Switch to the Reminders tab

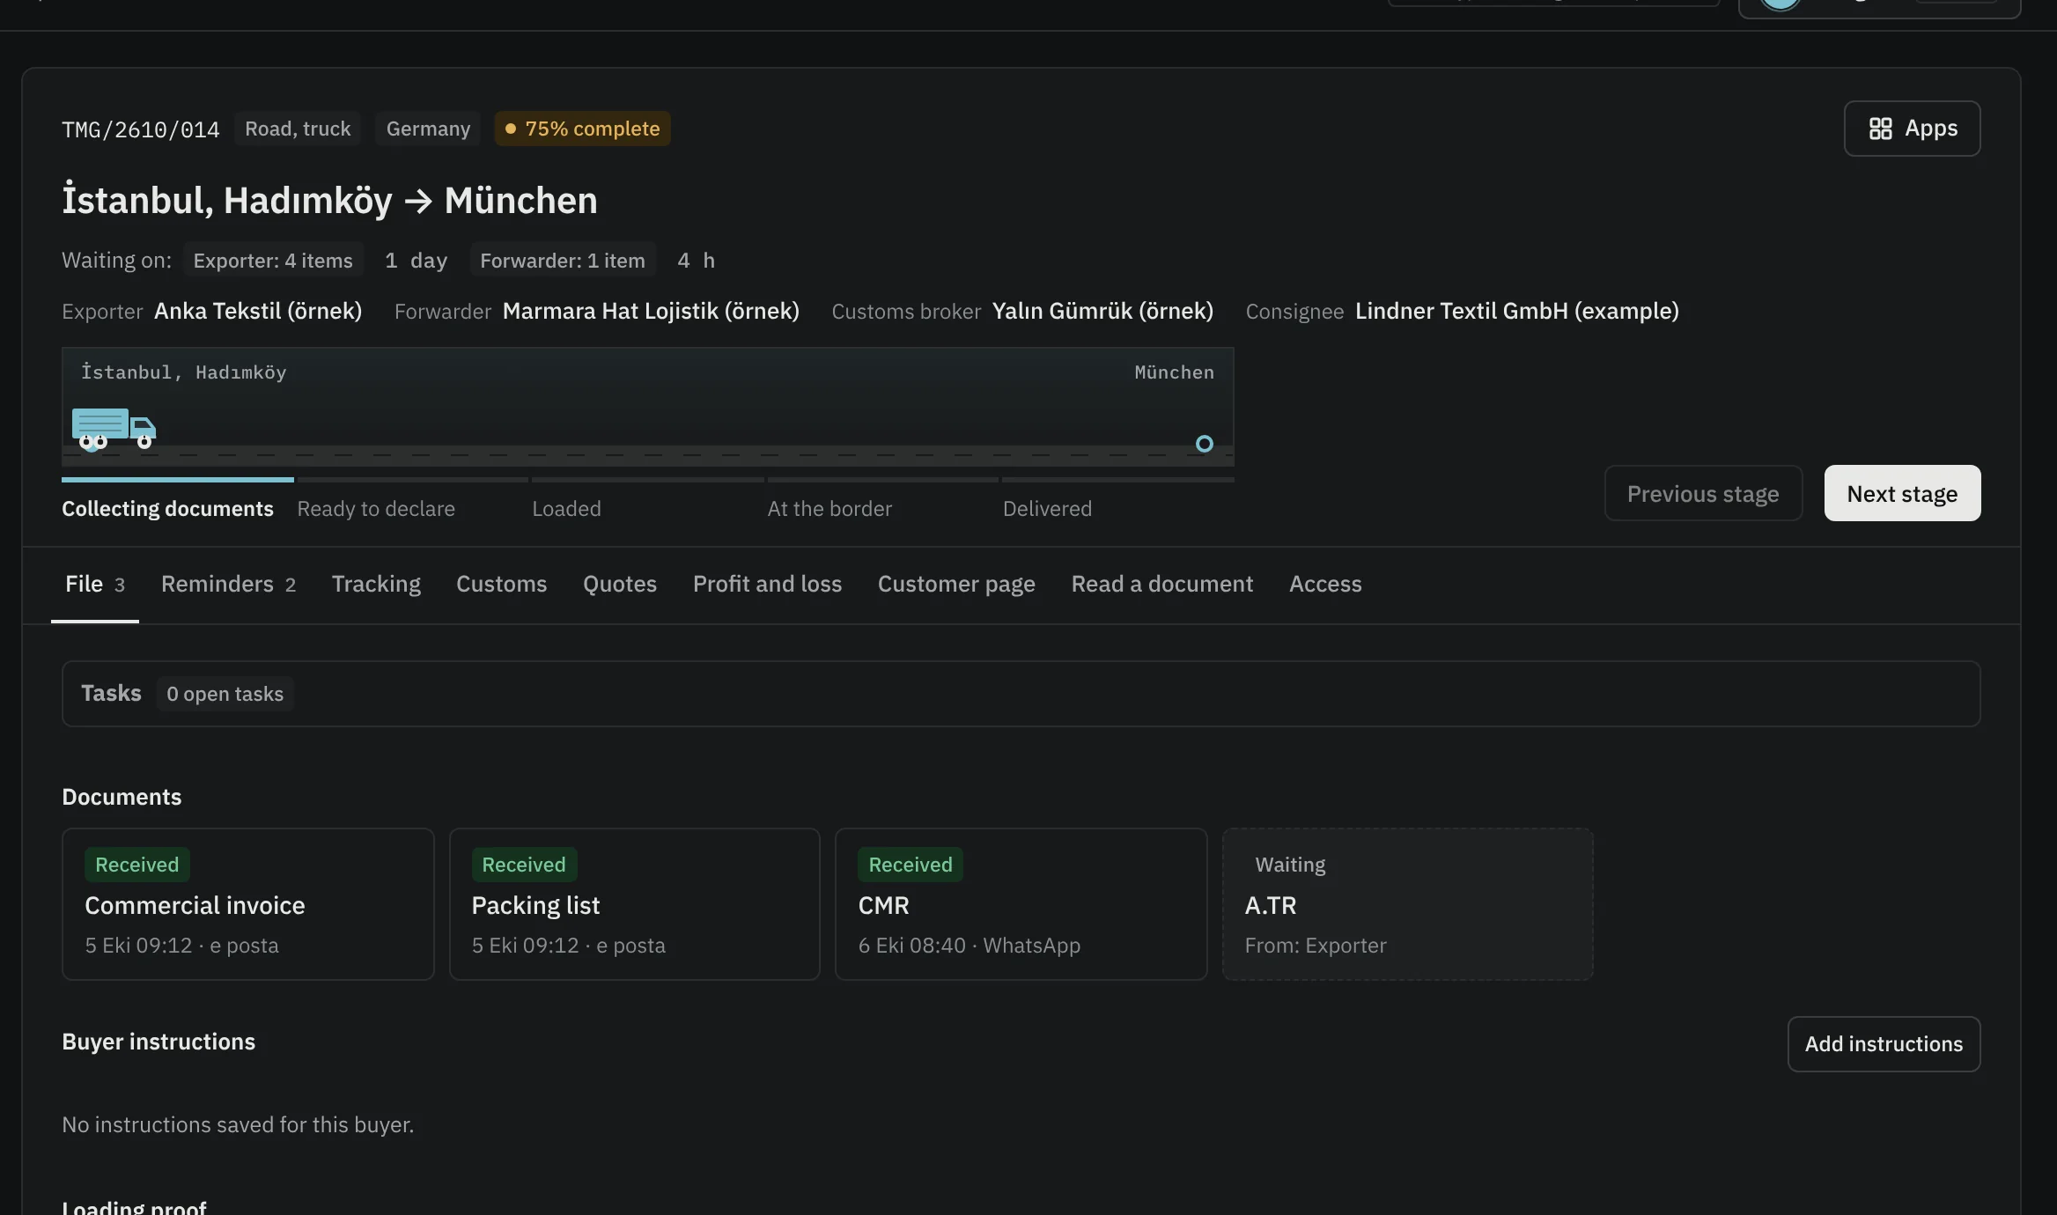(228, 584)
